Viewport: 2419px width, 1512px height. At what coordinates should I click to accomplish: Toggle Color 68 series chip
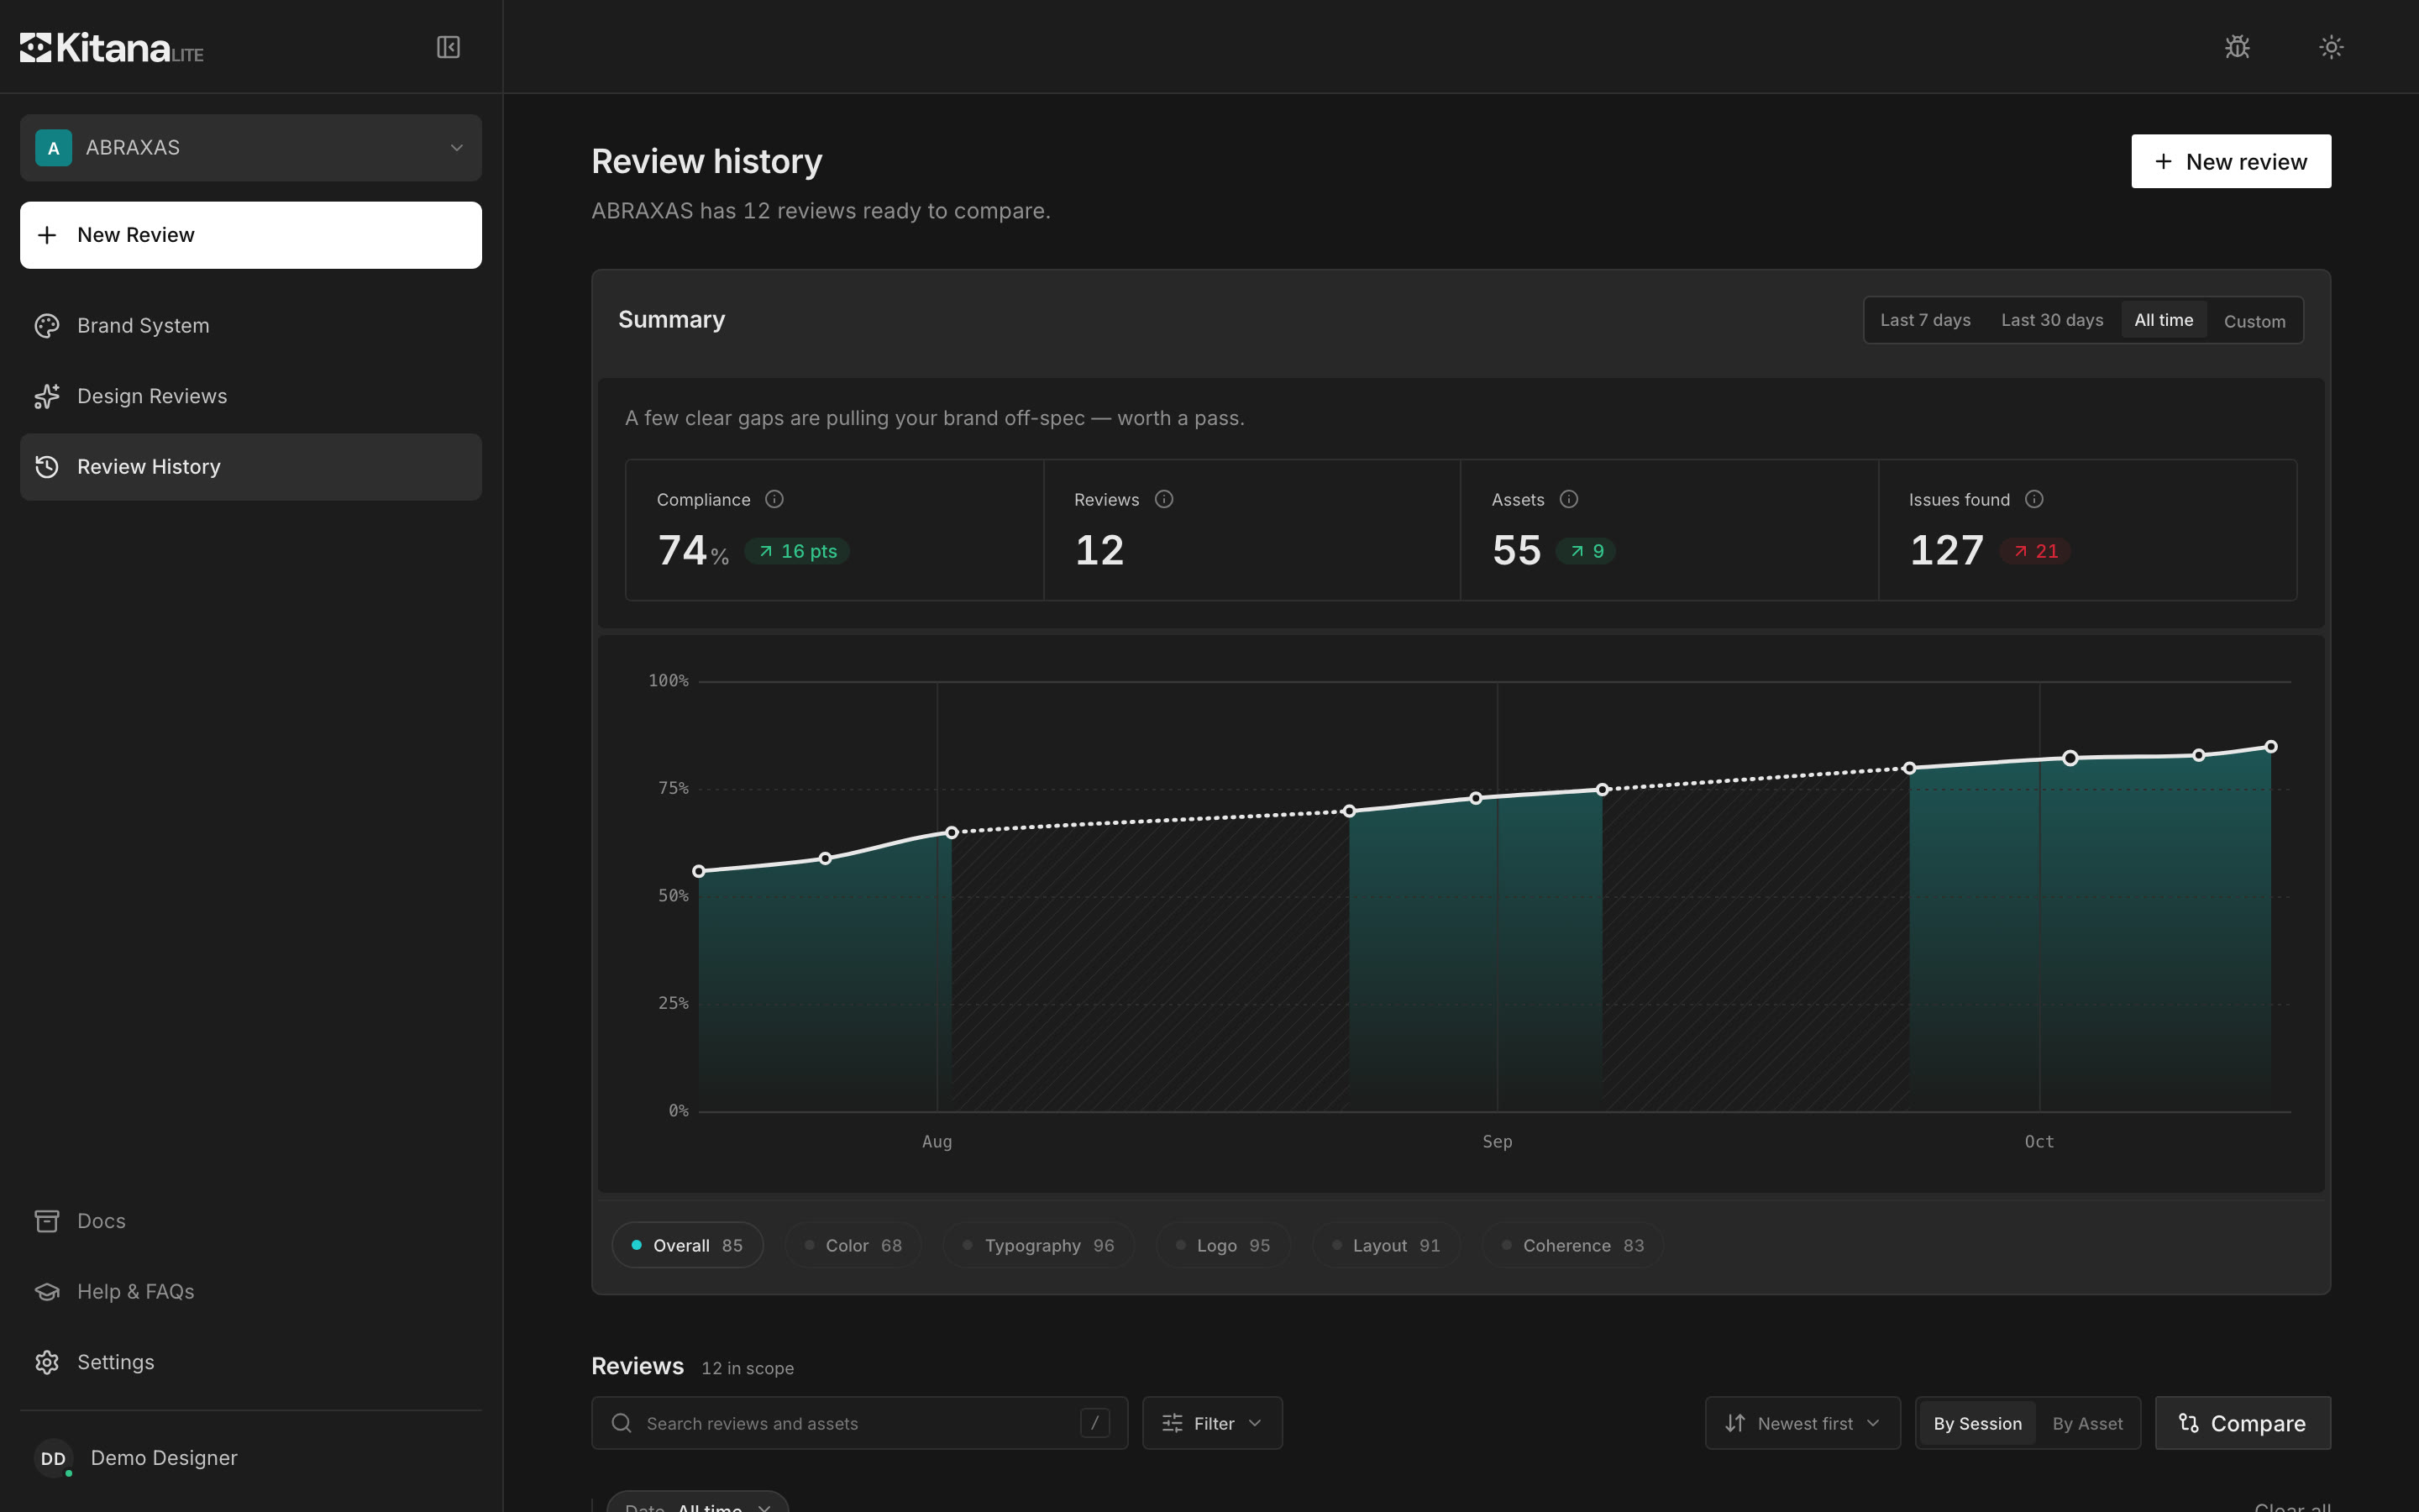(x=853, y=1245)
